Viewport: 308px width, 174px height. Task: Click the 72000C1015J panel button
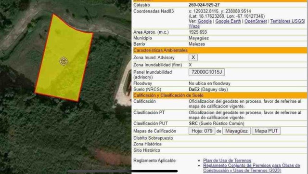coord(206,72)
